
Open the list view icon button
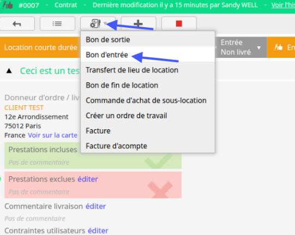[x=57, y=23]
